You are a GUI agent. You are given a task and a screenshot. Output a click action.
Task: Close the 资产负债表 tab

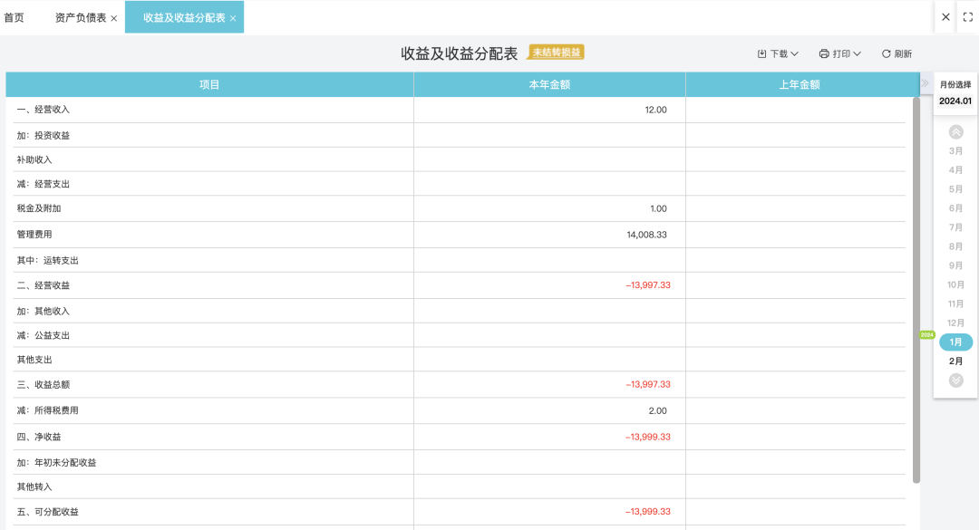click(113, 19)
